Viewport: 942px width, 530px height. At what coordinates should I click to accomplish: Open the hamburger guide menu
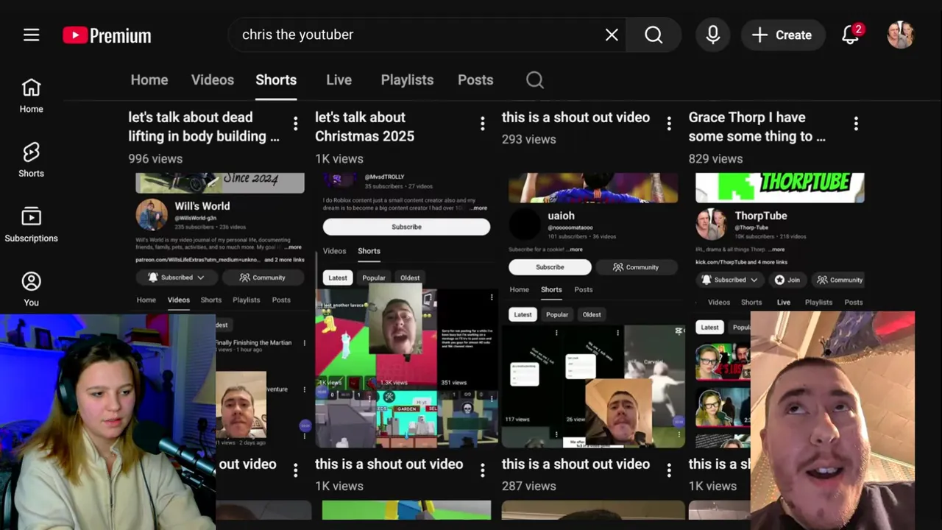(x=31, y=35)
